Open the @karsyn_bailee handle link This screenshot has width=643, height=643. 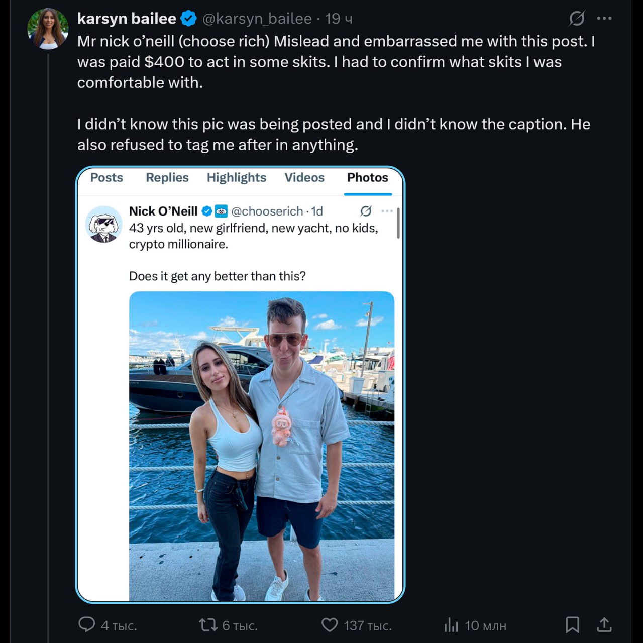(257, 19)
